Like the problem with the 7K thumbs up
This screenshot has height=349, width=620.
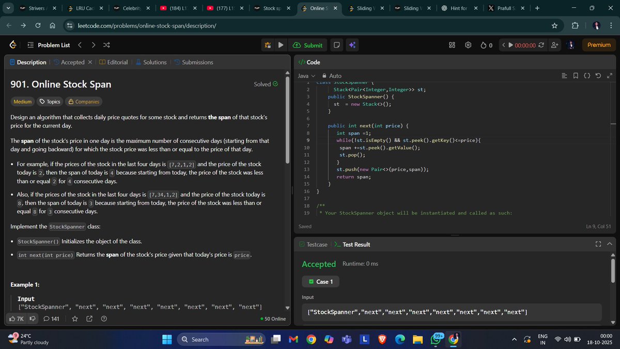click(17, 319)
